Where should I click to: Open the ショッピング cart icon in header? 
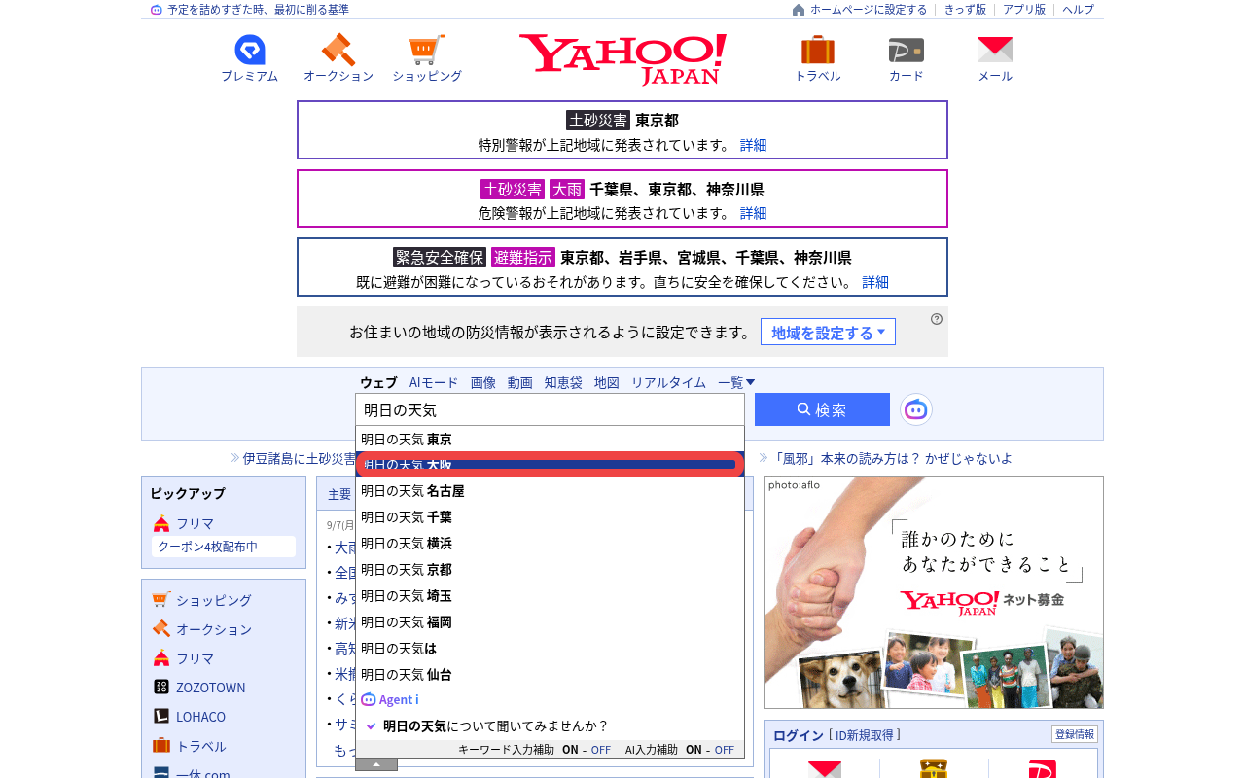click(x=427, y=50)
